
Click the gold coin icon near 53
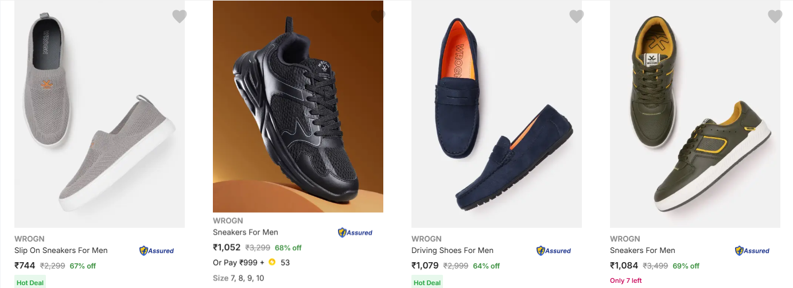click(272, 262)
